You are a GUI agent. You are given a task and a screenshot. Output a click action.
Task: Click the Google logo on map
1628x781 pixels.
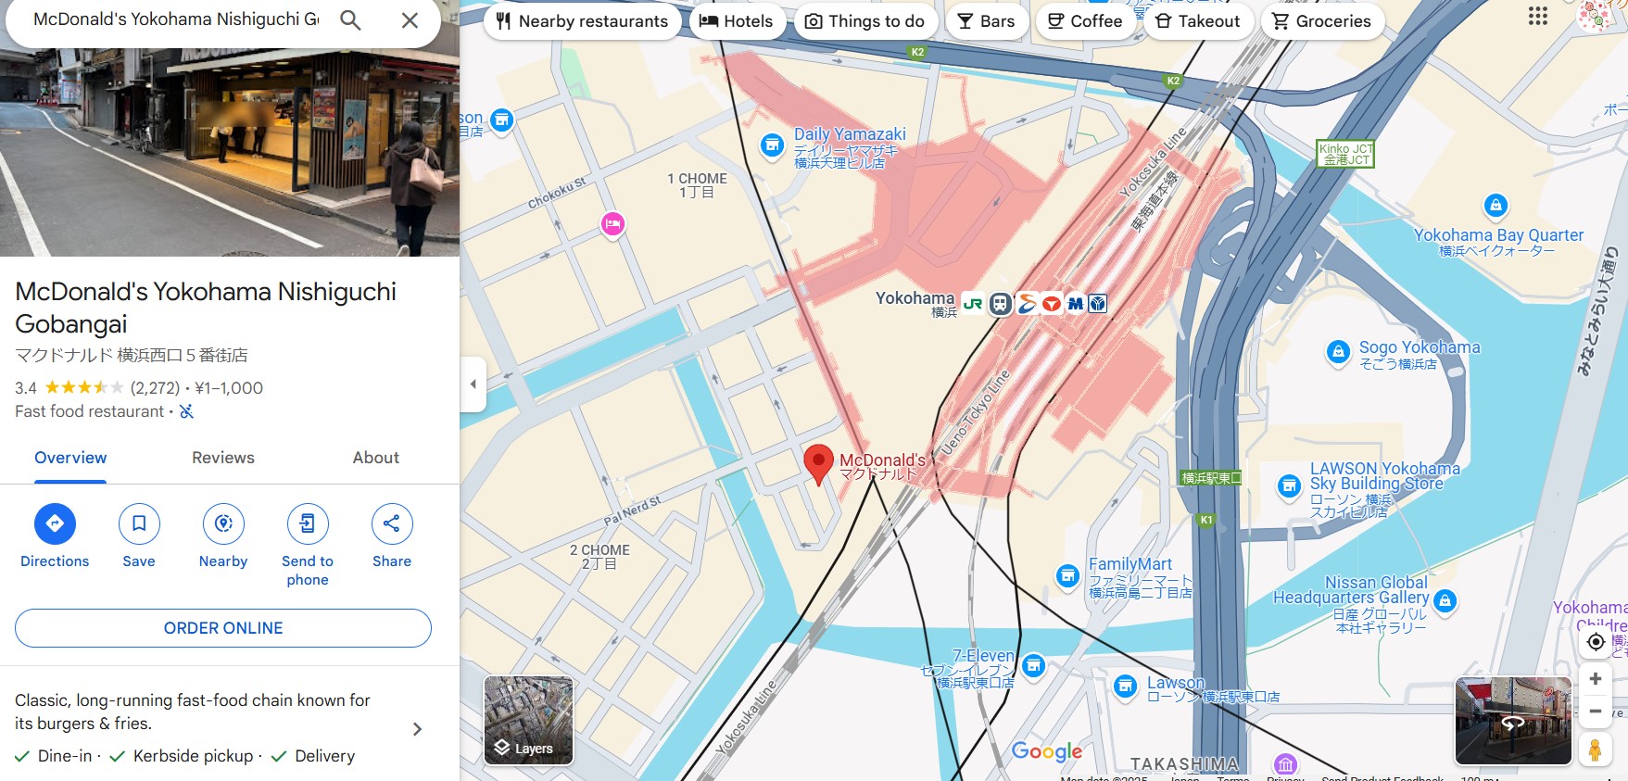1047,751
